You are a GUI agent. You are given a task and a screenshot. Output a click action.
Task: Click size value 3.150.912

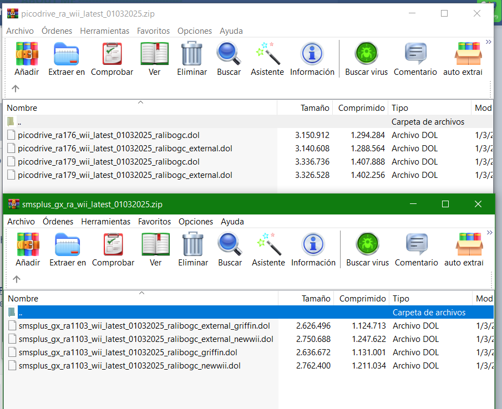pos(312,135)
